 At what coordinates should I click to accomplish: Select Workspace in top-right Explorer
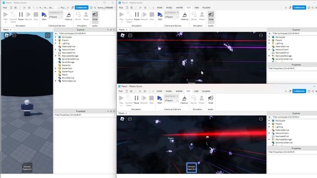pyautogui.click(x=280, y=37)
